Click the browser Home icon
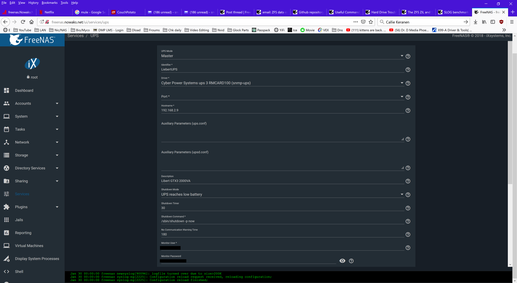 pos(32,22)
